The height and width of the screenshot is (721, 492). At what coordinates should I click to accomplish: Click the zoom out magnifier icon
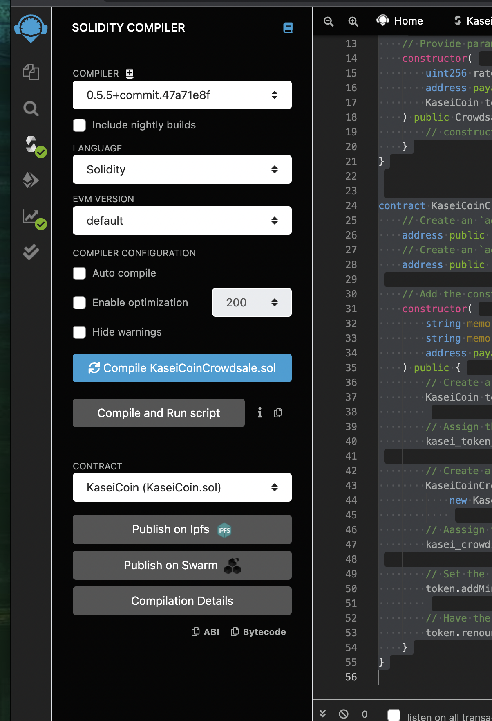329,21
